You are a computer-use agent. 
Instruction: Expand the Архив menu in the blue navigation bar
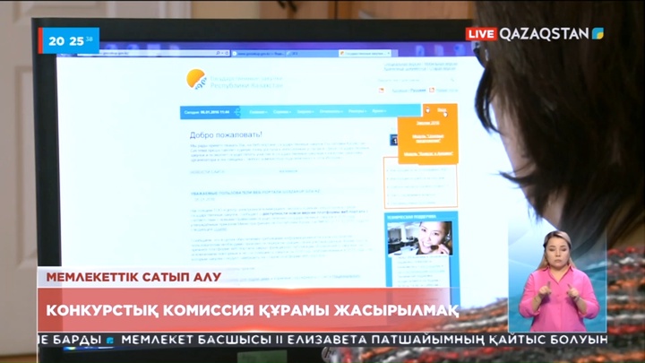(x=379, y=111)
